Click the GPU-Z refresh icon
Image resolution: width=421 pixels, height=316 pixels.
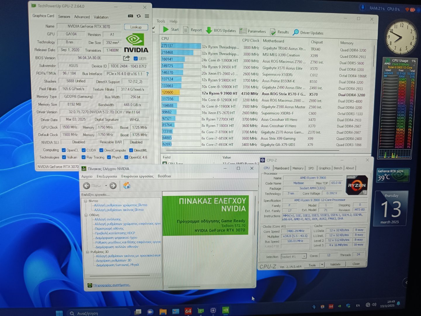139,16
